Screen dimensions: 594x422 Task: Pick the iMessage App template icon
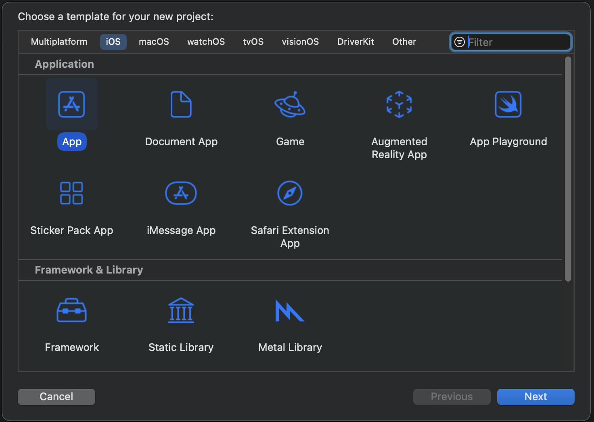point(181,193)
